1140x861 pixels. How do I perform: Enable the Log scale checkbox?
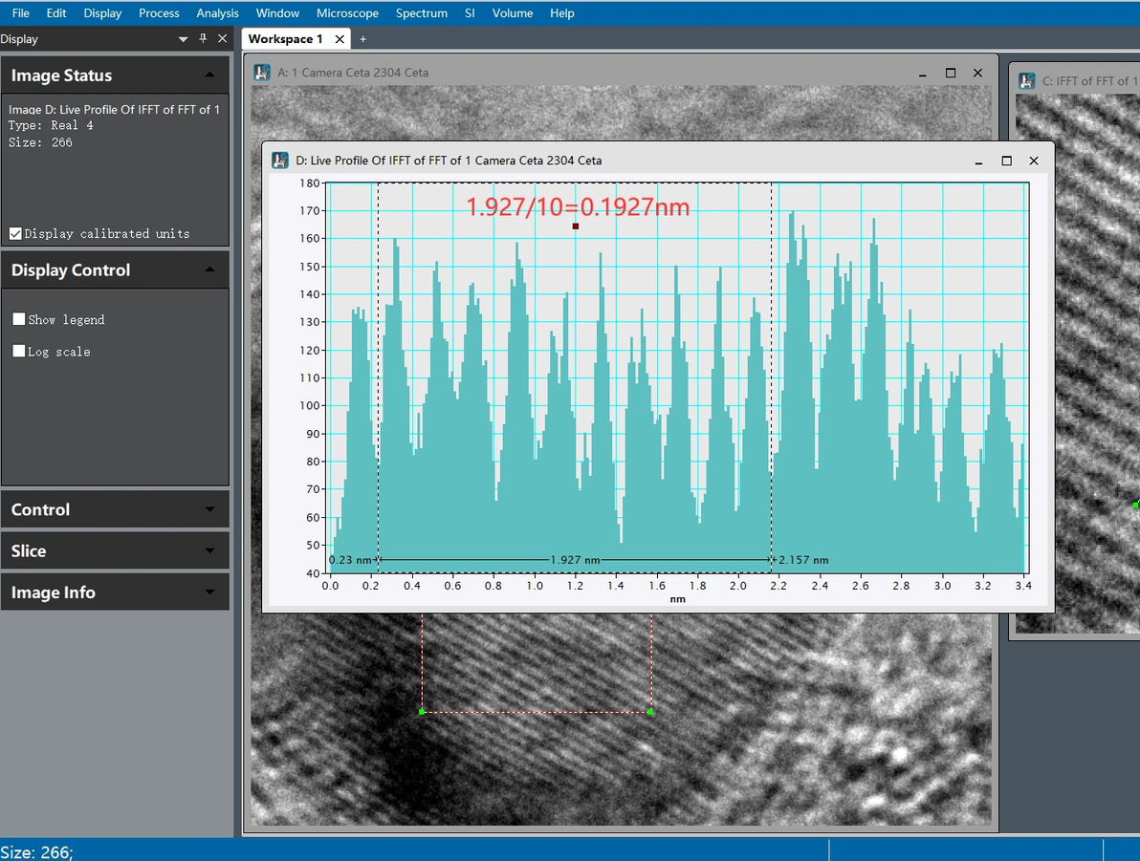coord(19,352)
